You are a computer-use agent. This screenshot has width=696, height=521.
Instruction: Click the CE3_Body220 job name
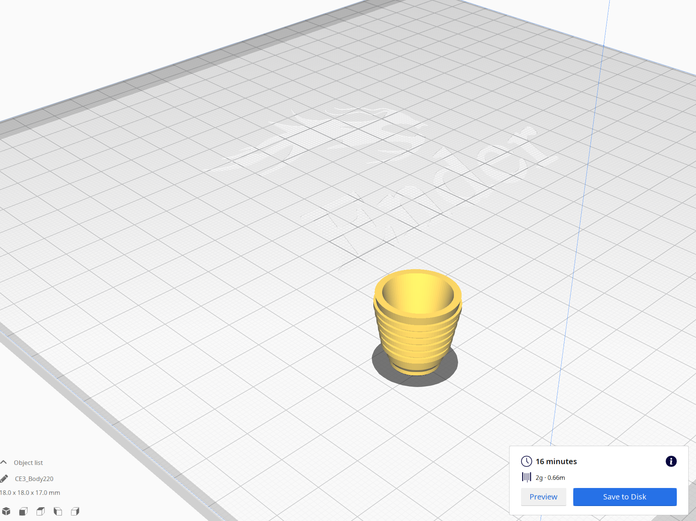tap(34, 479)
